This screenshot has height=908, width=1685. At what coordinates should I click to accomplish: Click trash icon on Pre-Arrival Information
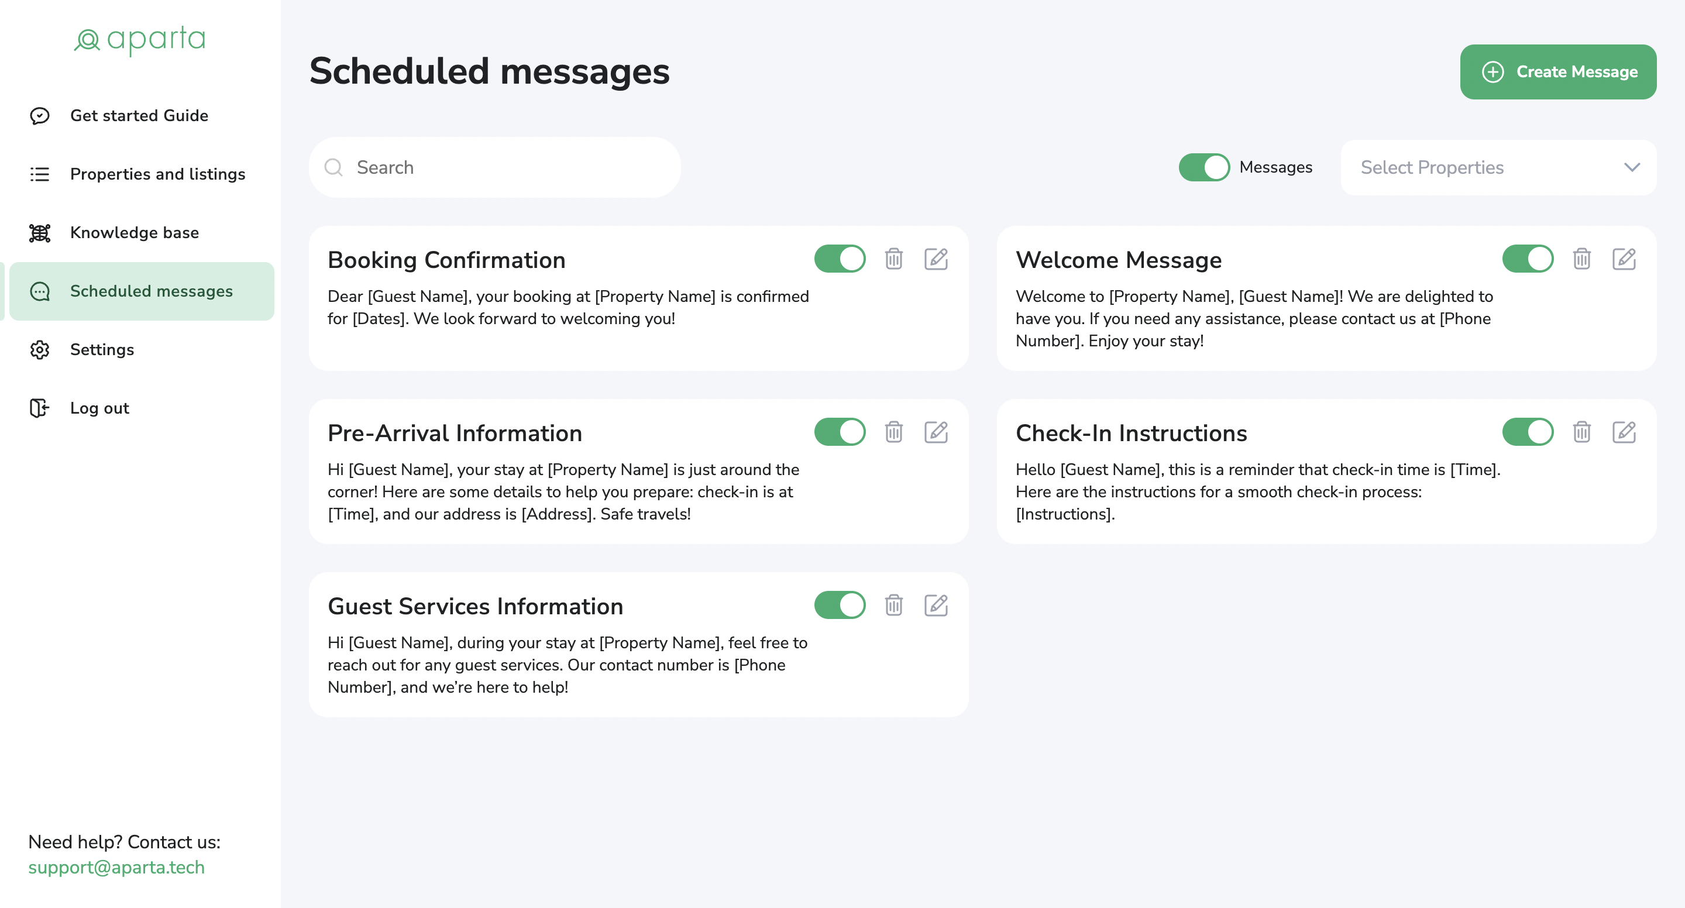(893, 432)
